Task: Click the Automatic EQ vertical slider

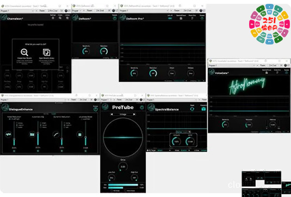Action: click(x=38, y=134)
